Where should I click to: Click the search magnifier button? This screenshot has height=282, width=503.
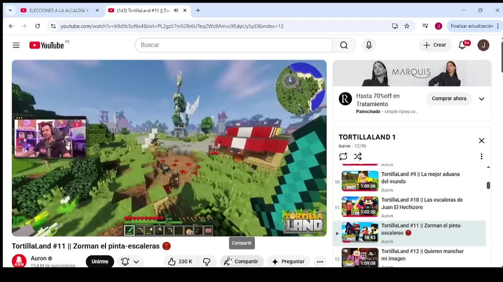[x=344, y=45]
